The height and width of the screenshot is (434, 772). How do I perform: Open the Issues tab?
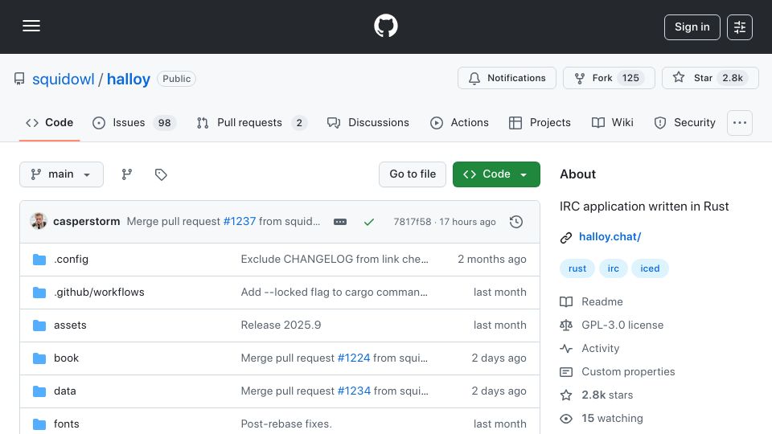133,122
